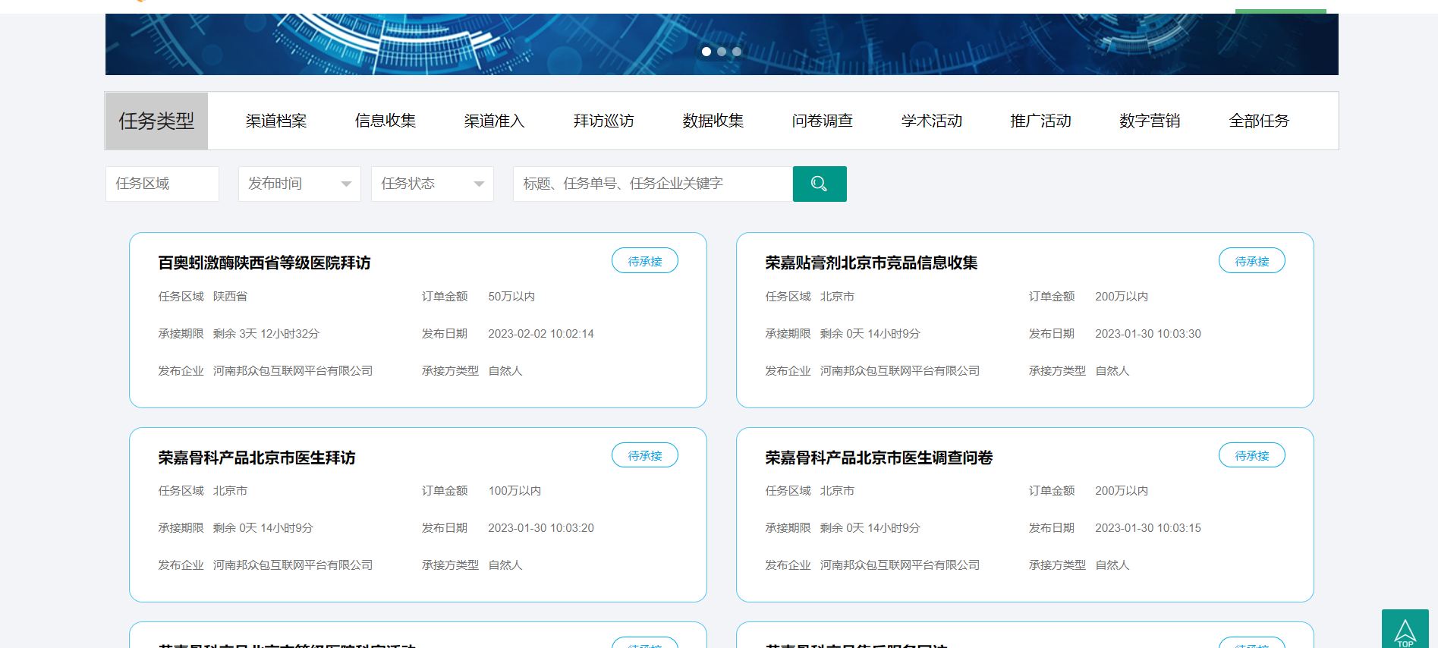Click the TOP back-to-top arrow icon
The width and height of the screenshot is (1438, 648).
click(1405, 630)
